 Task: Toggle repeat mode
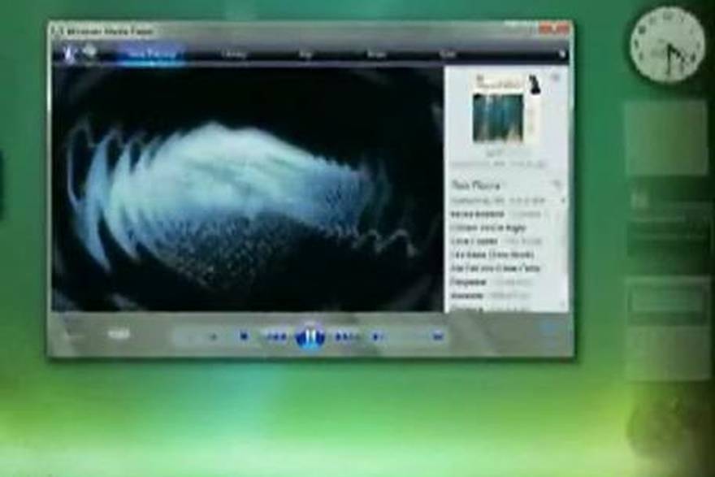tap(213, 336)
